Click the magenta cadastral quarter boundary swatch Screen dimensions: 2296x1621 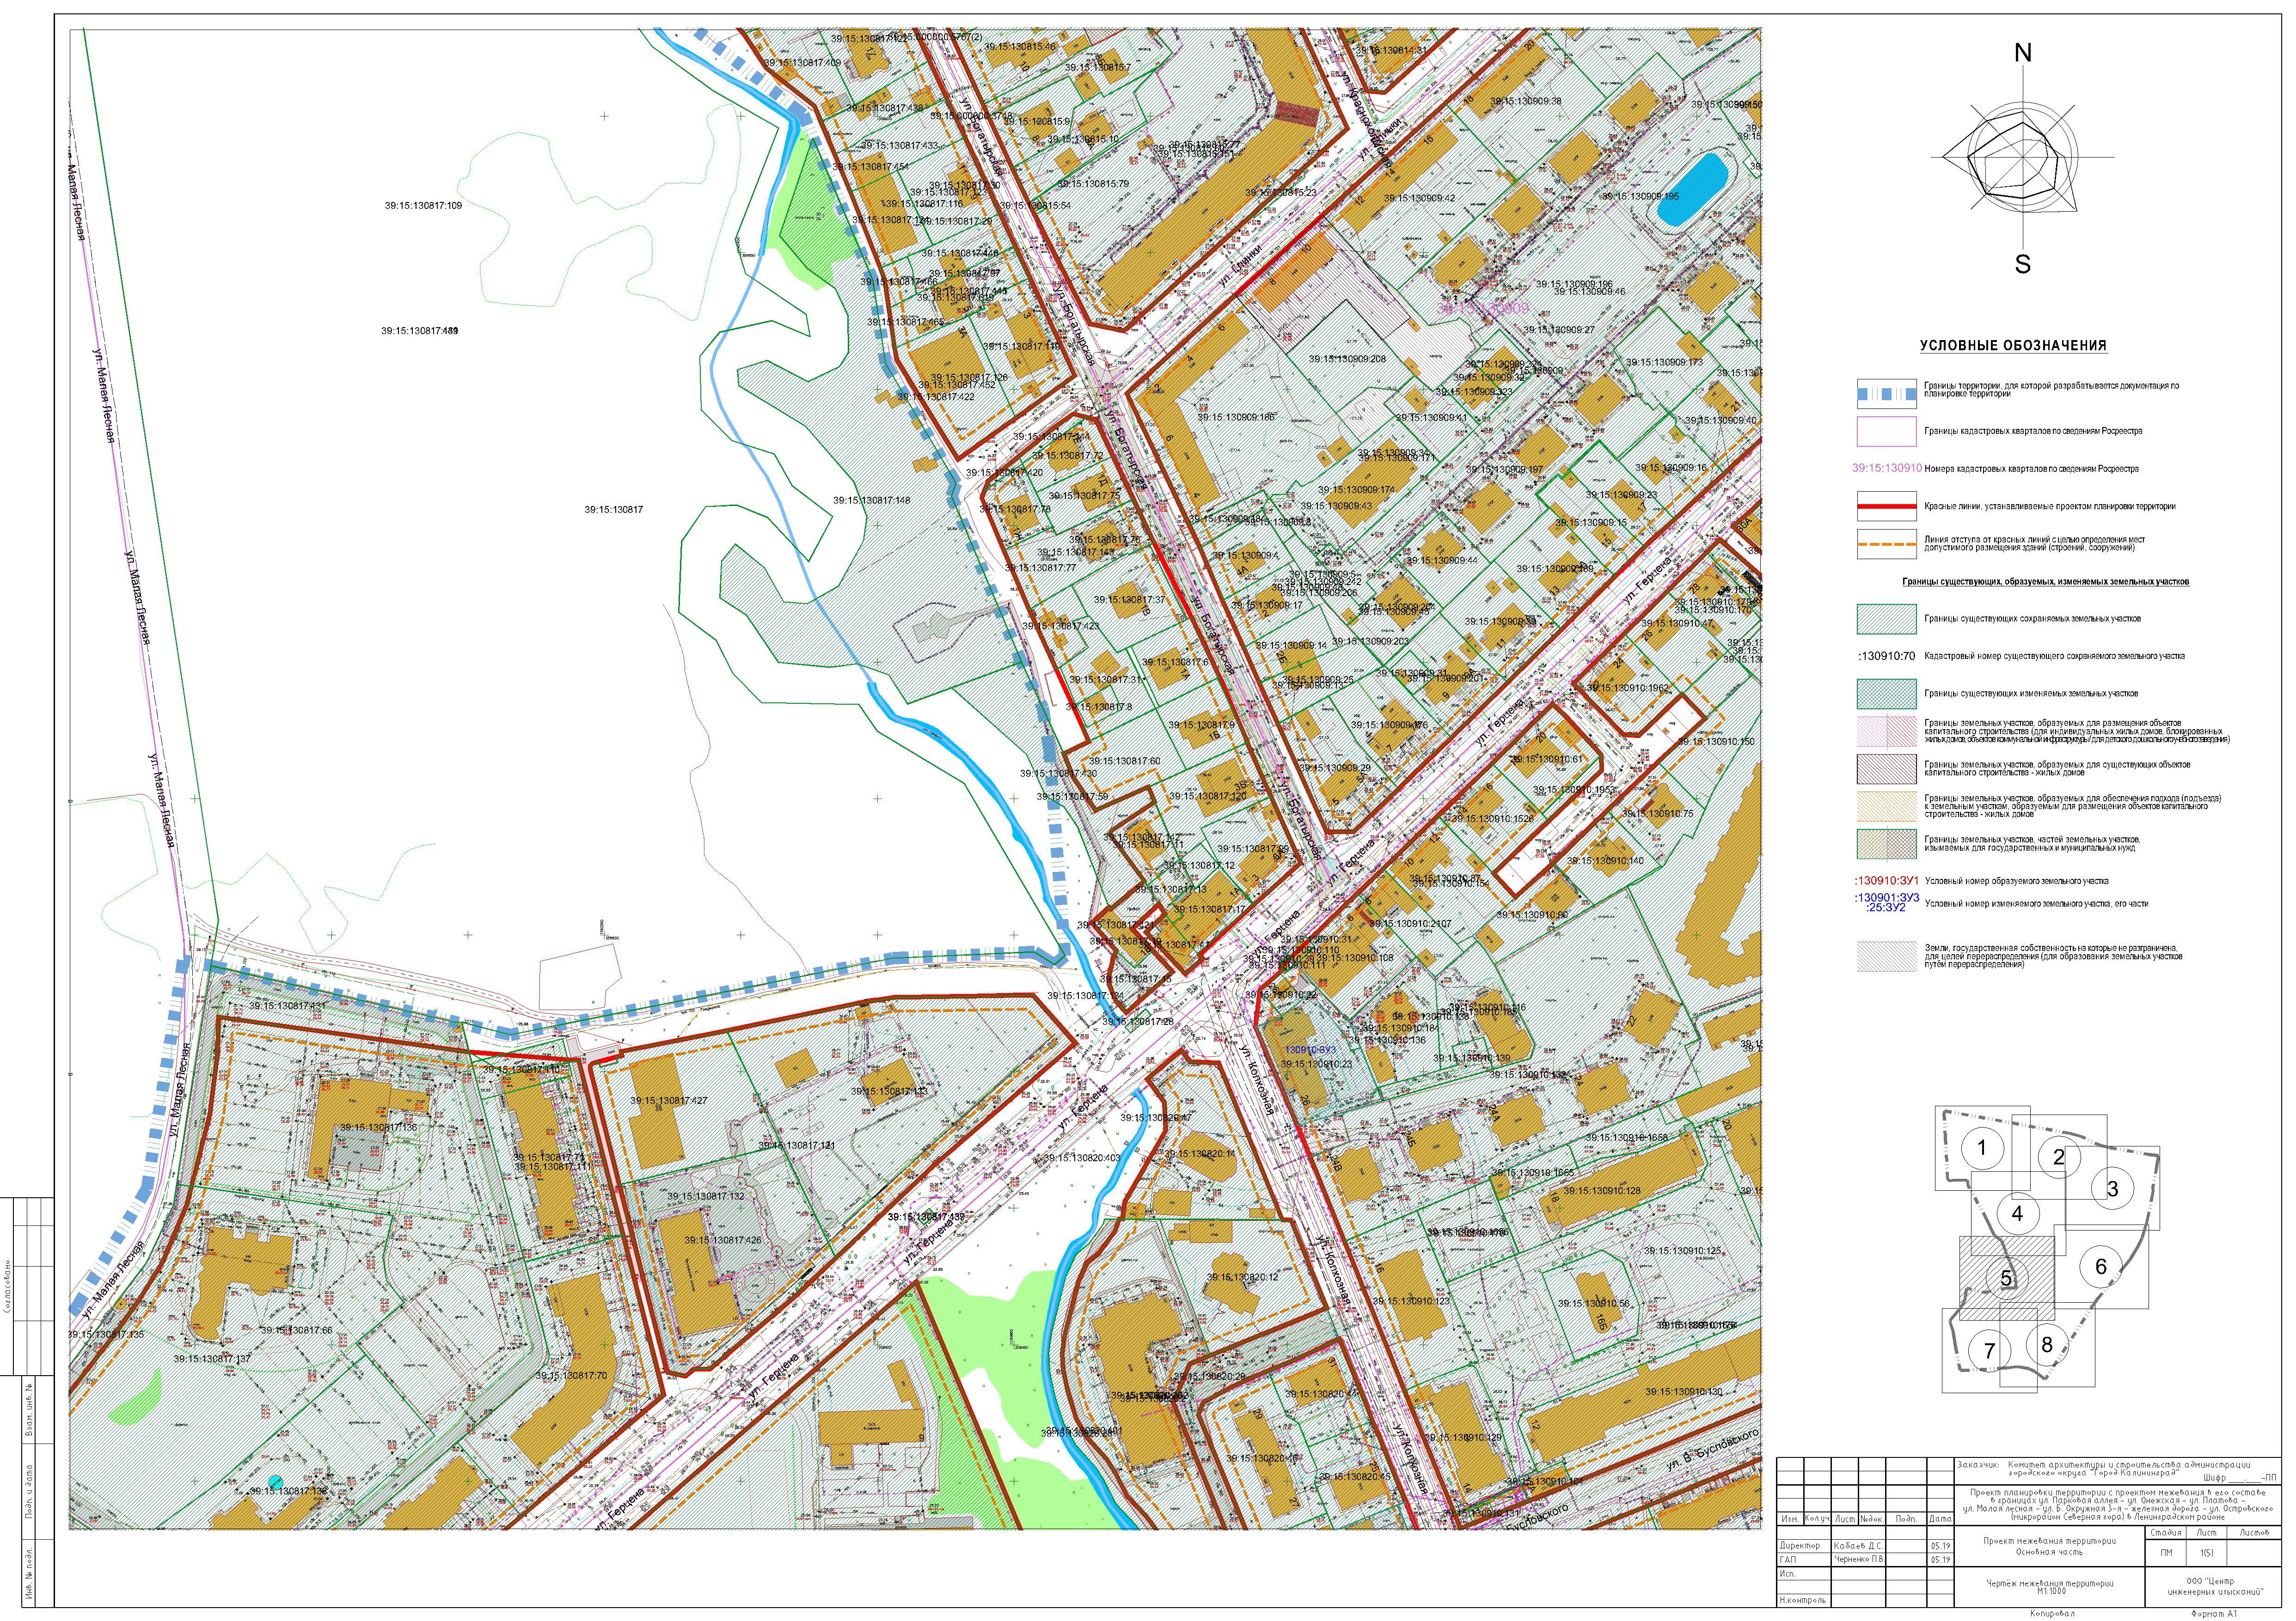[1886, 432]
